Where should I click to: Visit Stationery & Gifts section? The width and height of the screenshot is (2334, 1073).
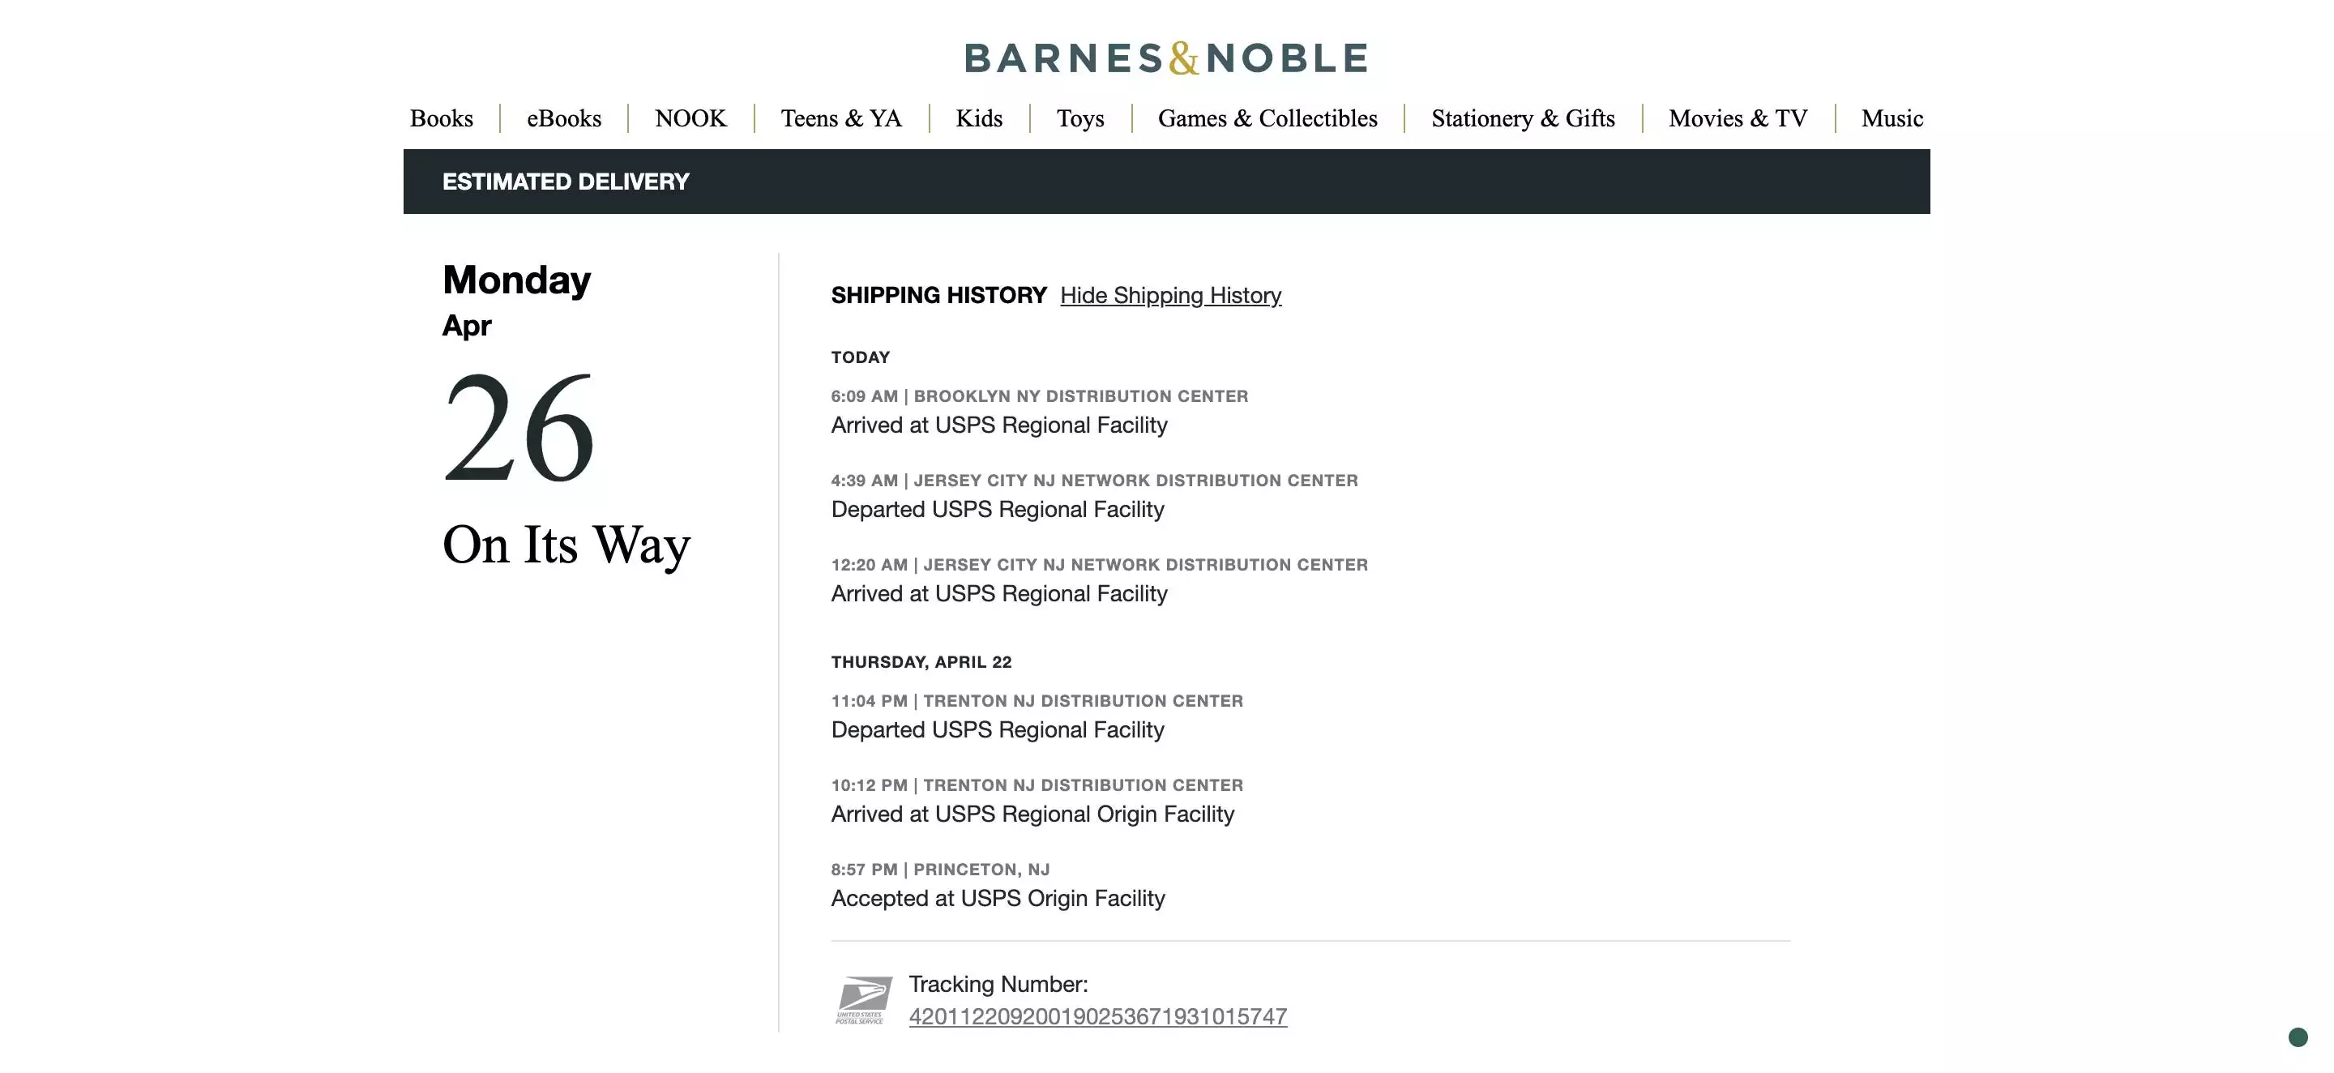click(x=1522, y=118)
